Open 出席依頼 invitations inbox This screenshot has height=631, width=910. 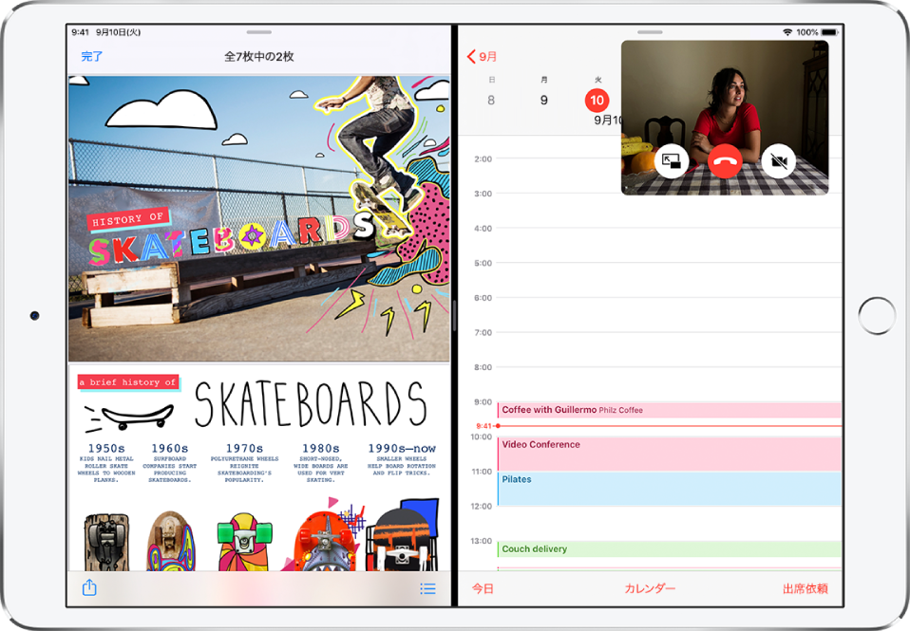point(805,589)
